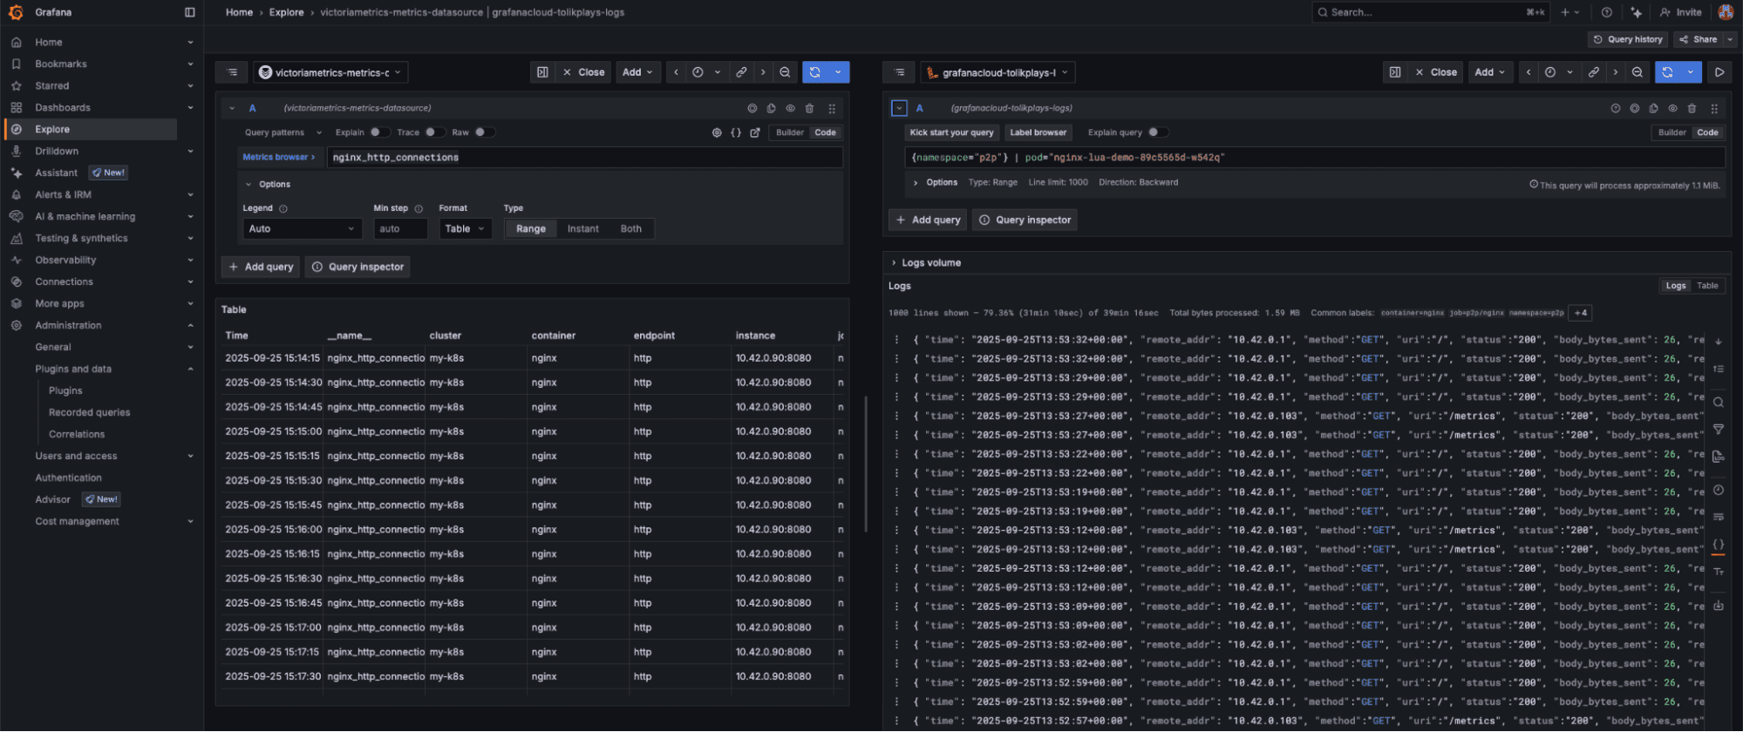Toggle Trace switch in victoriametrics query
This screenshot has width=1743, height=732.
click(433, 132)
